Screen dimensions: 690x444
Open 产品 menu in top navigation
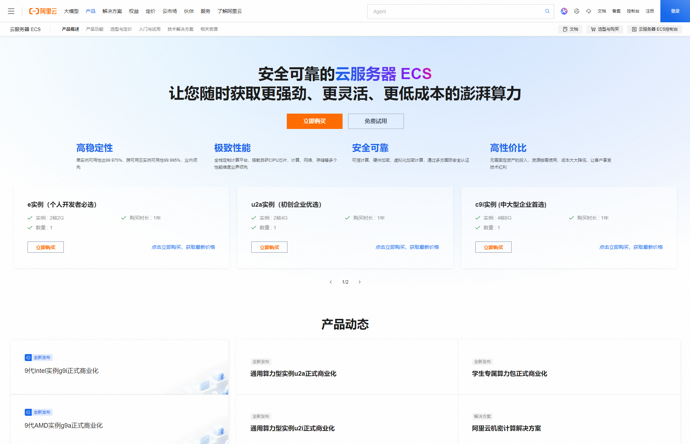tap(91, 11)
